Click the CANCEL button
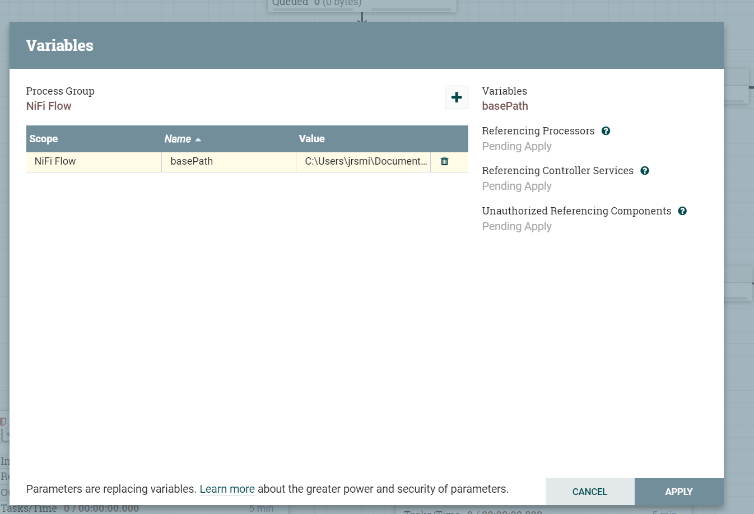The height and width of the screenshot is (514, 754). click(590, 492)
